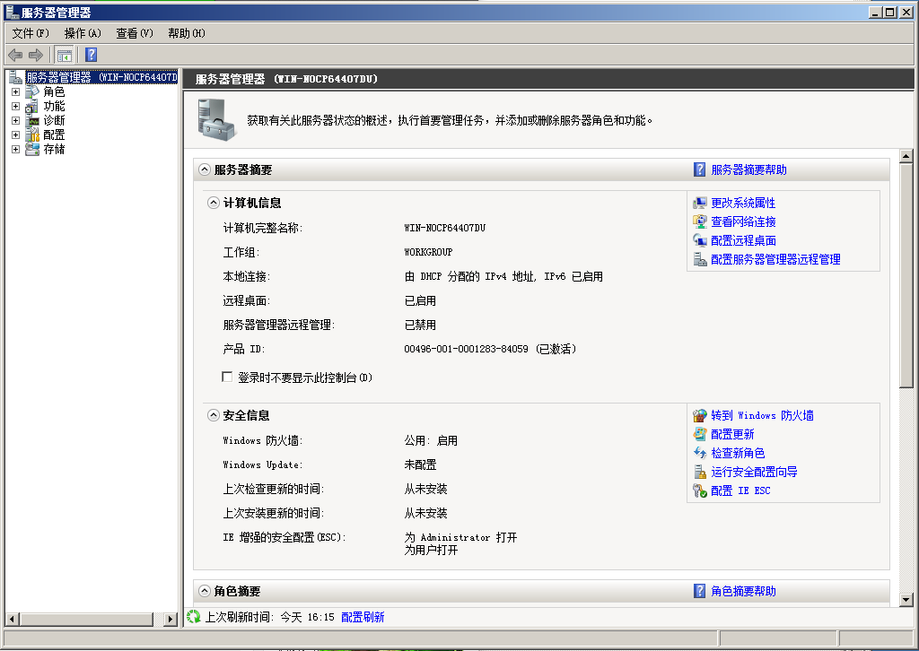This screenshot has height=651, width=919.
Task: Toggle the console tree pane toolbar icon
Action: pos(64,56)
